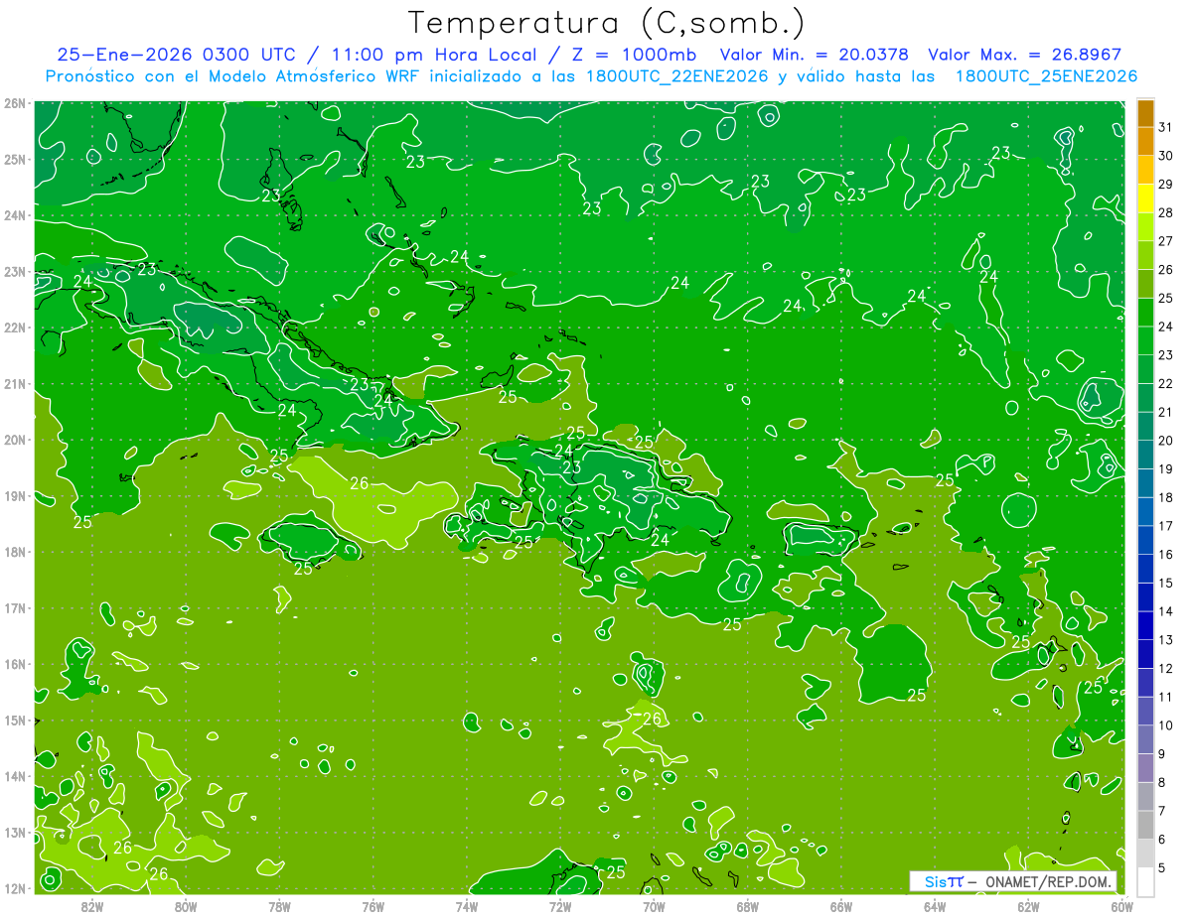Click the blue legend swatch between 15 and 16
Screen dimensions: 1192x920
pyautogui.click(x=1145, y=569)
